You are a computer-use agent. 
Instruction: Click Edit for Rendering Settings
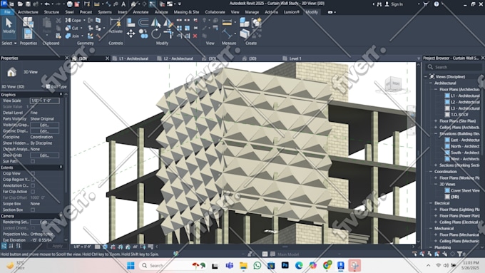tap(44, 222)
